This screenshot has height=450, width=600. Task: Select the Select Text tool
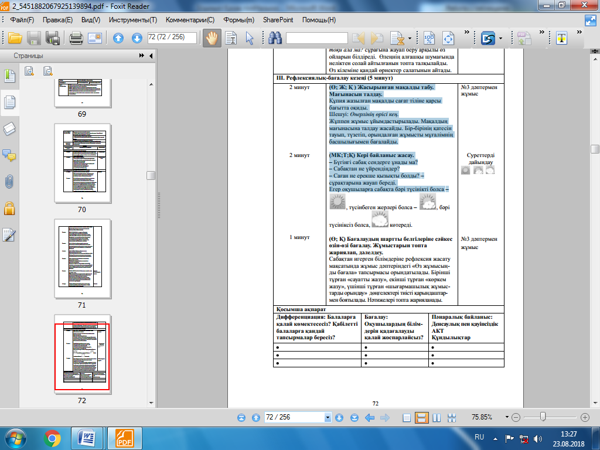[231, 38]
